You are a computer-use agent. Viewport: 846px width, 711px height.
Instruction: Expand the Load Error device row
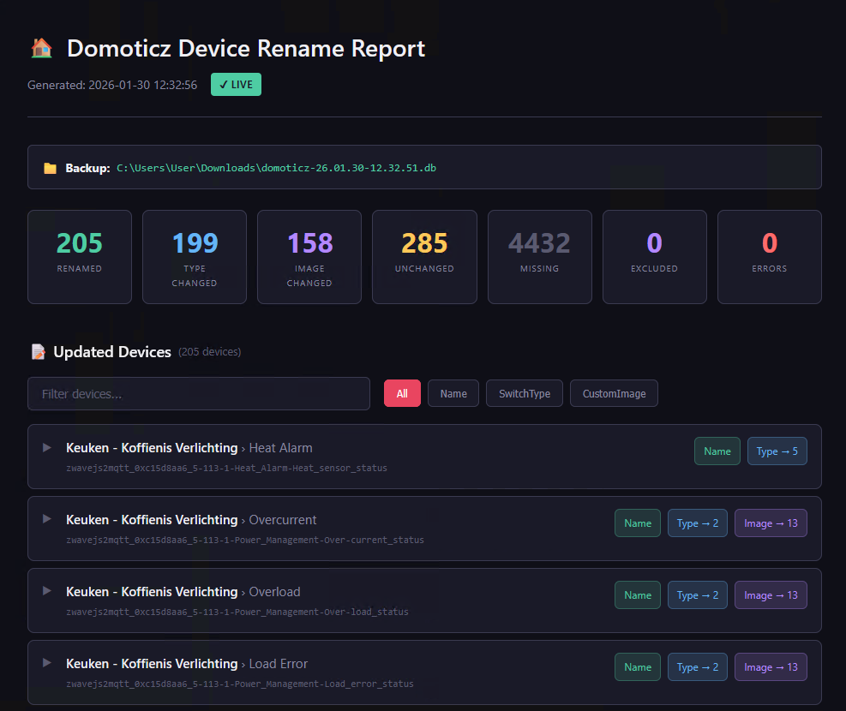(47, 663)
